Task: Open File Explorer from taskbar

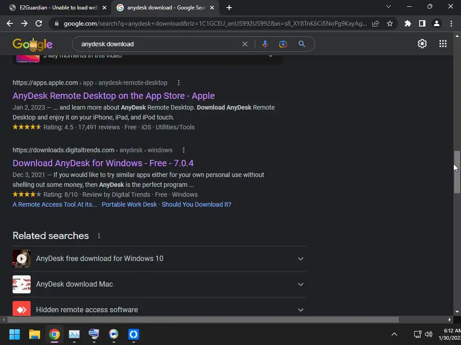Action: 34,334
